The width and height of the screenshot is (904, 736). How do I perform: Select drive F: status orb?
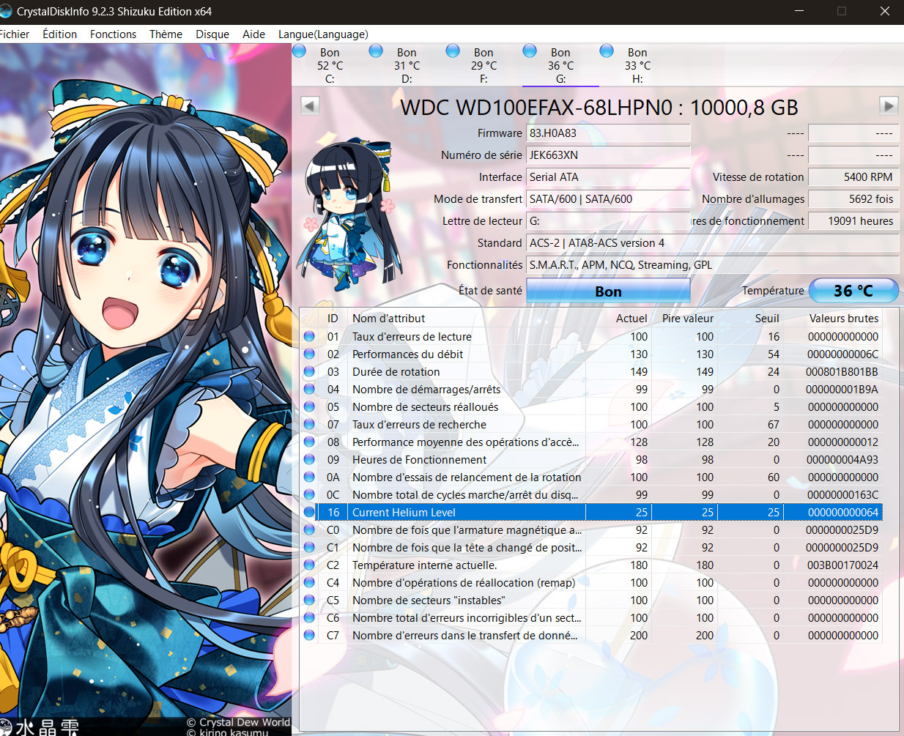pyautogui.click(x=453, y=51)
